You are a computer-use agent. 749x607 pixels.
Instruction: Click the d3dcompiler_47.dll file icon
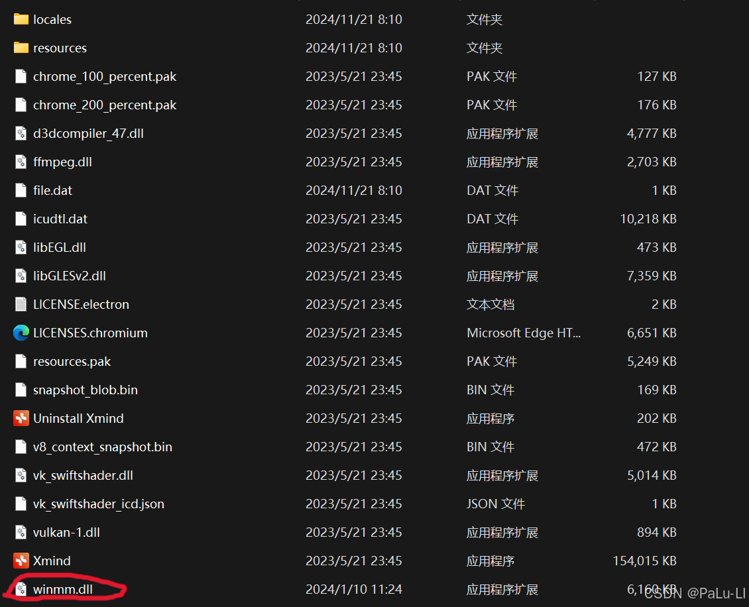coord(21,133)
